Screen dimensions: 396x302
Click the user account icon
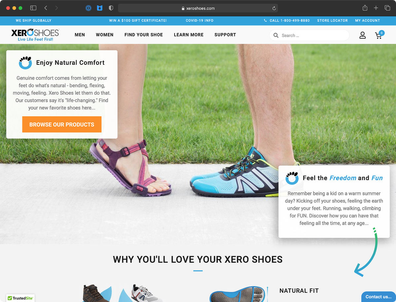tap(362, 35)
